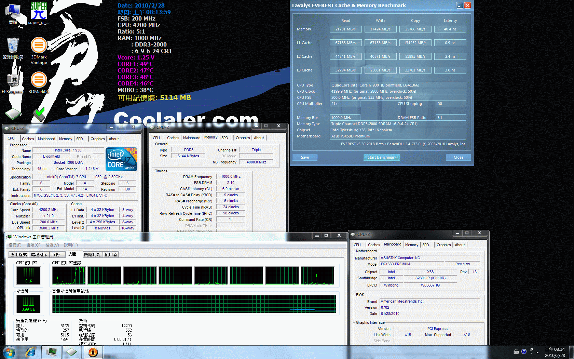Open About tab in CPU-Z Memory window
This screenshot has height=359, width=574.
tap(259, 138)
